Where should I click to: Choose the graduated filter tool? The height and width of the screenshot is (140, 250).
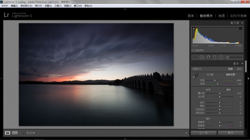215,57
